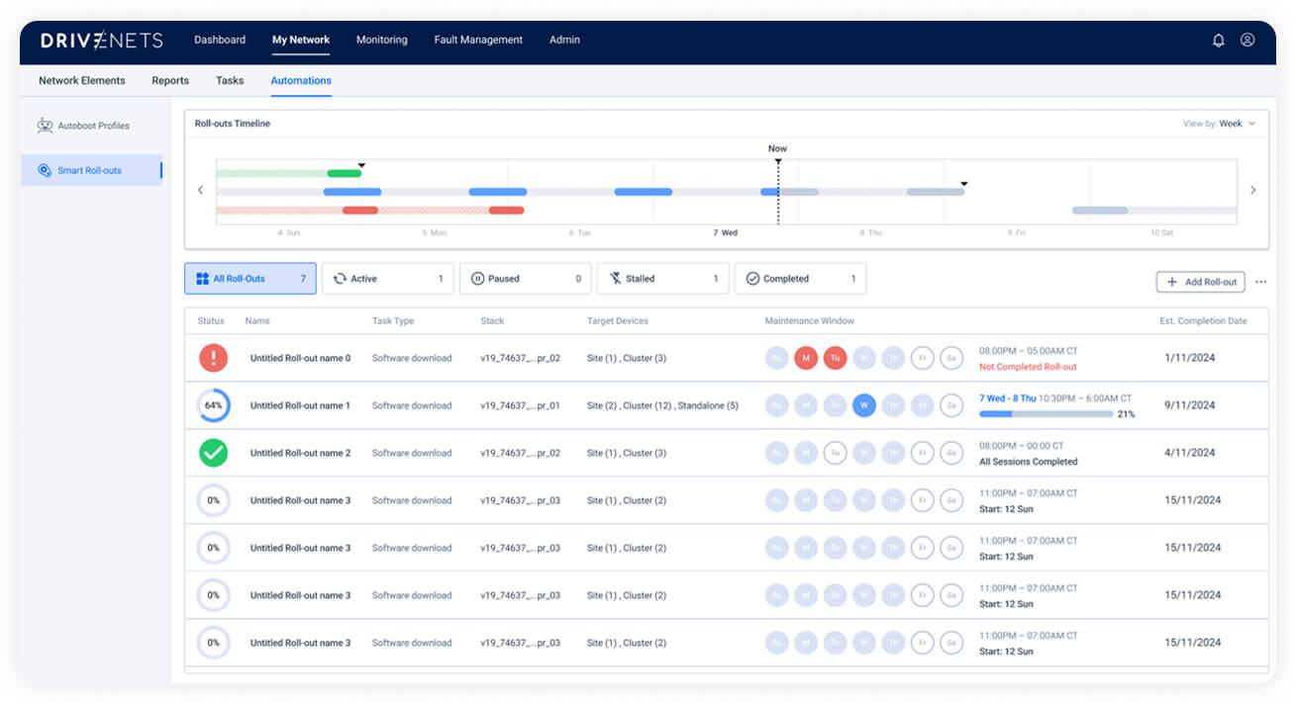1295x703 pixels.
Task: Click the 64% progress ring icon
Action: coord(213,405)
